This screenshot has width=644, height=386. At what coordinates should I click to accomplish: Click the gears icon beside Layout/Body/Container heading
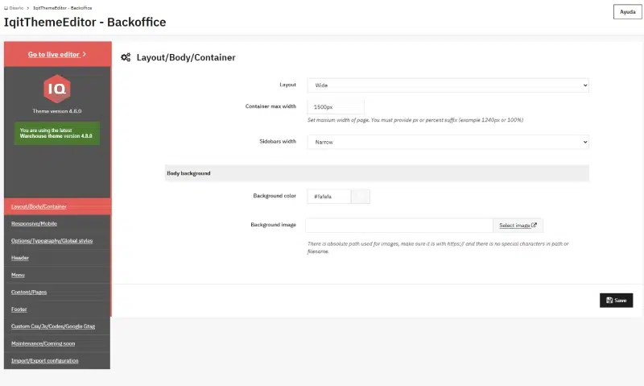(x=126, y=58)
